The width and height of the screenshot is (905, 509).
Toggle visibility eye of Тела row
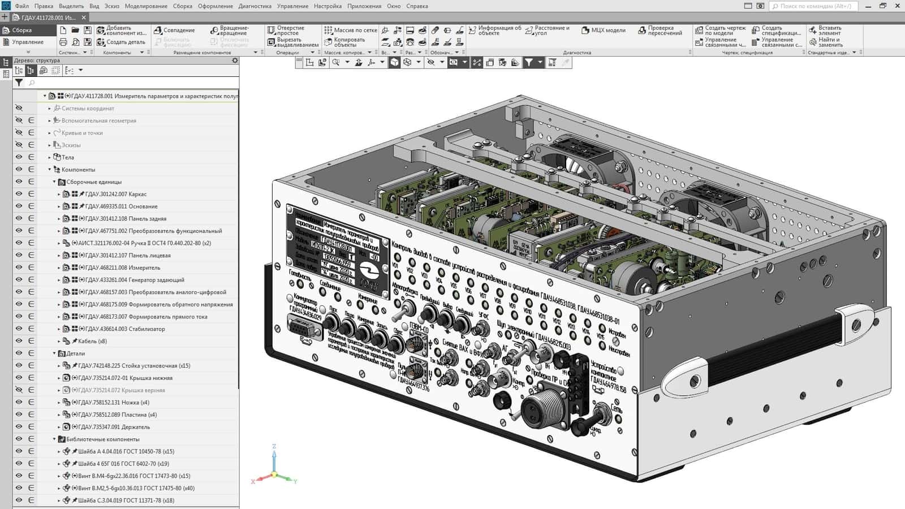[19, 157]
